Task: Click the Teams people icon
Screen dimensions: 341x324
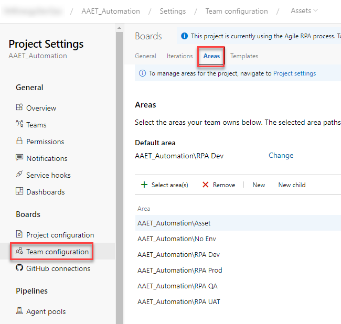Action: tap(19, 124)
